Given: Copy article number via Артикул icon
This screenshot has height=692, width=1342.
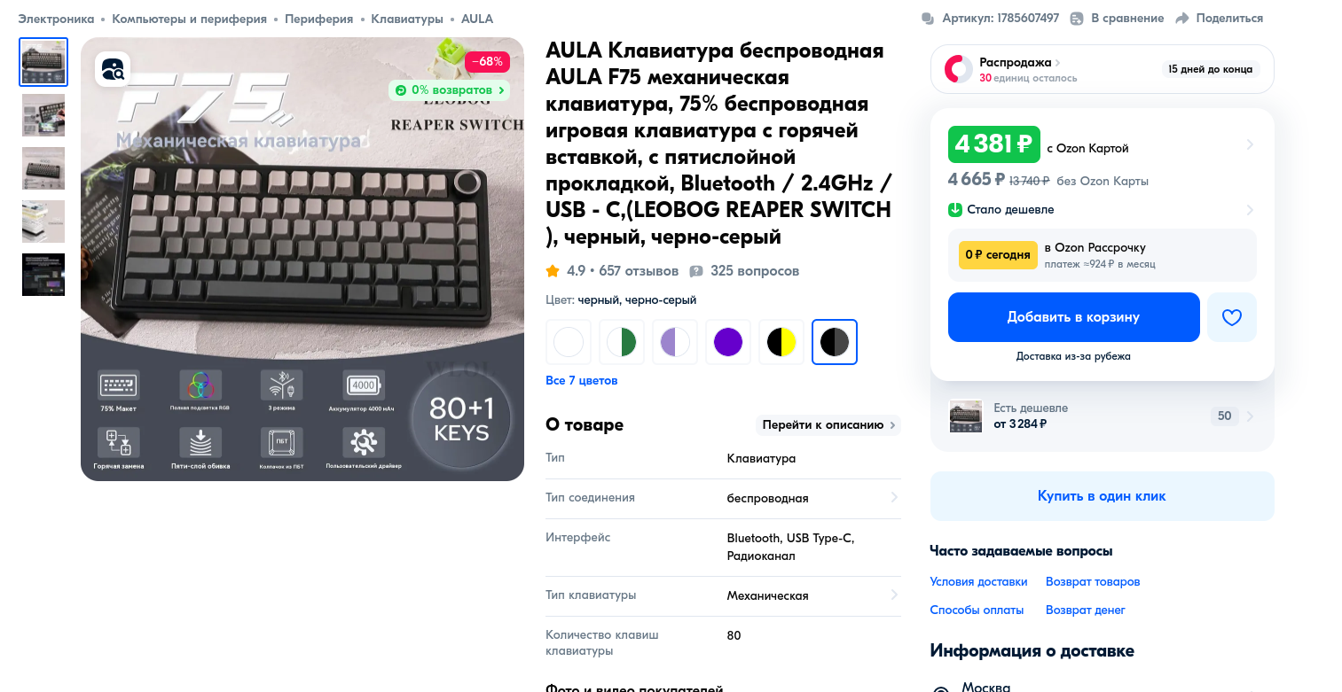Looking at the screenshot, I should (928, 19).
